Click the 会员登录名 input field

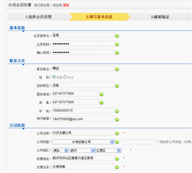(83, 35)
